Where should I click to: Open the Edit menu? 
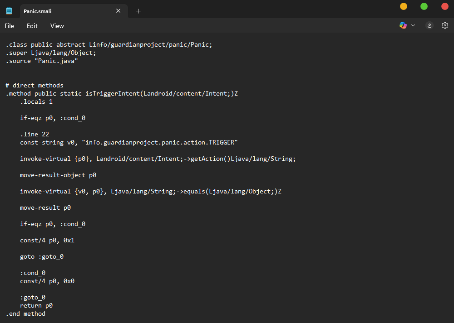[x=32, y=26]
